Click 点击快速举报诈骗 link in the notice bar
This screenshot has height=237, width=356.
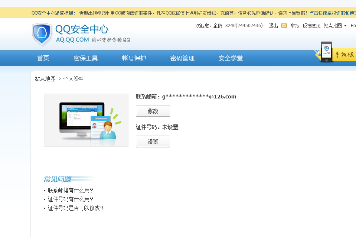click(x=332, y=13)
